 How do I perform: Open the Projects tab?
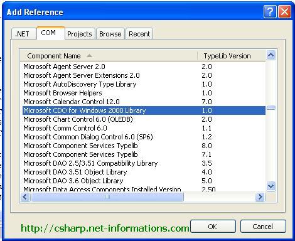[x=80, y=34]
